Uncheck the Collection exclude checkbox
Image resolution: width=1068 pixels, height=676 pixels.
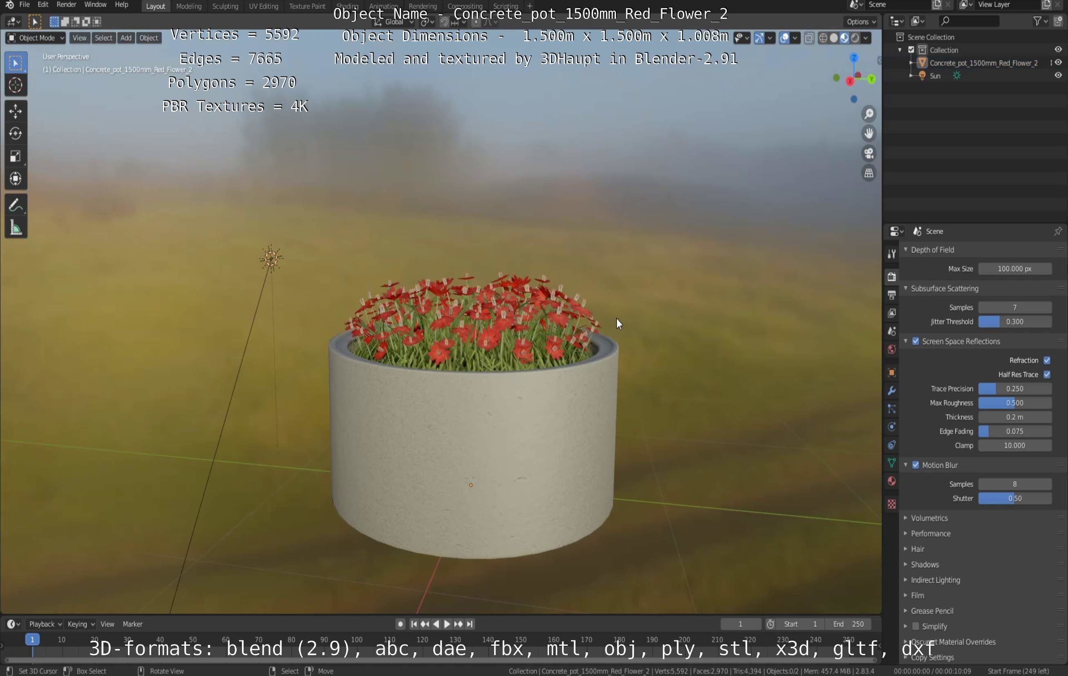[911, 50]
